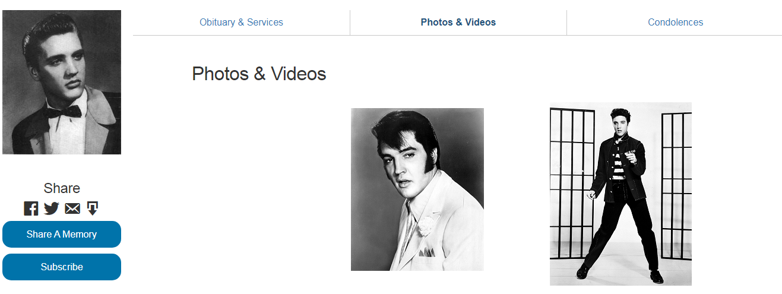The width and height of the screenshot is (782, 294).
Task: Click the Share label above the social icons
Action: pos(62,188)
